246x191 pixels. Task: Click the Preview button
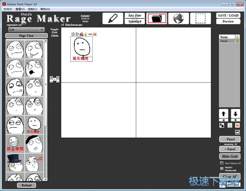228,22
